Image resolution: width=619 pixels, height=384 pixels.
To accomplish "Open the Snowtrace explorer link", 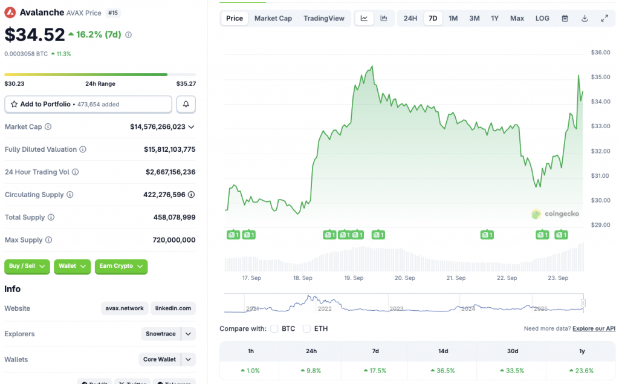I will pos(161,334).
